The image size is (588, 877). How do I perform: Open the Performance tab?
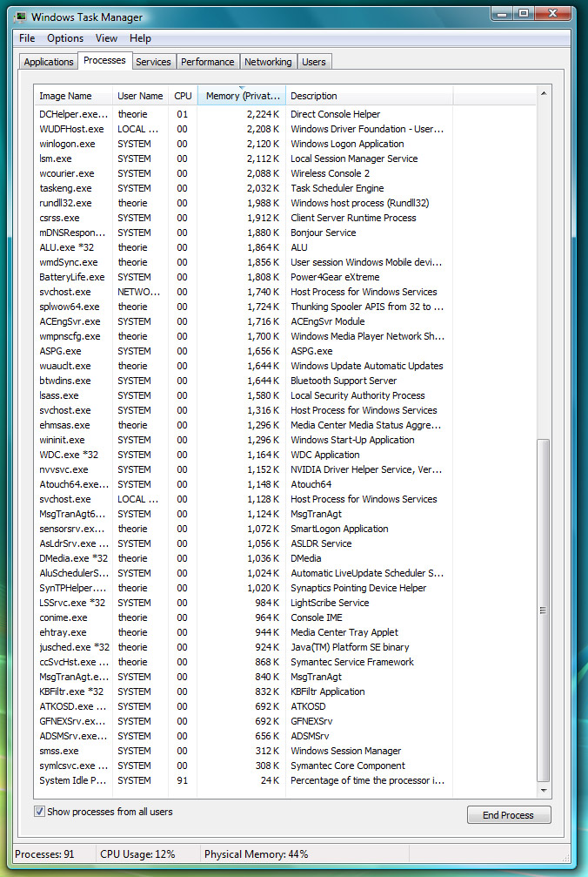point(208,62)
